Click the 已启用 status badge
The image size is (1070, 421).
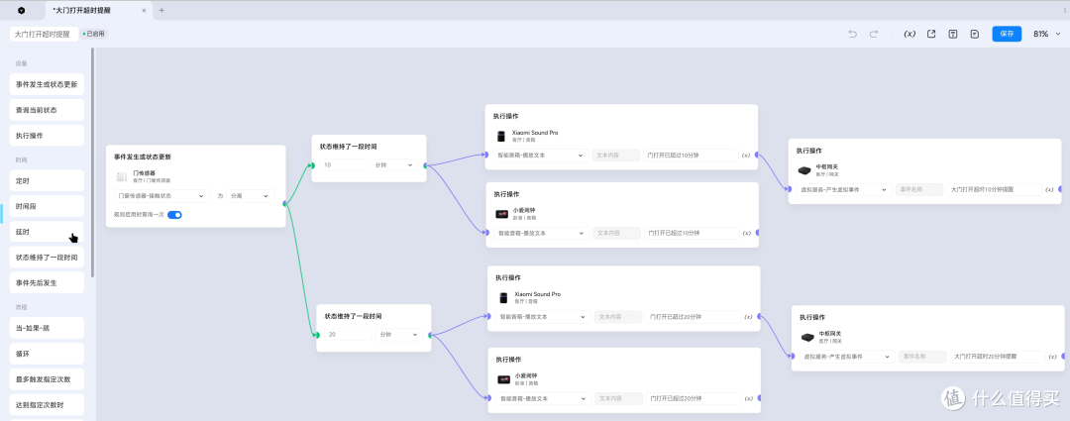click(94, 34)
